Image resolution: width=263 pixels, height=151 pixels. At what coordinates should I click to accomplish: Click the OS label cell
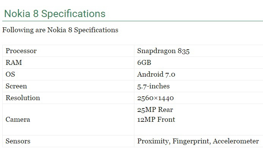pos(68,74)
